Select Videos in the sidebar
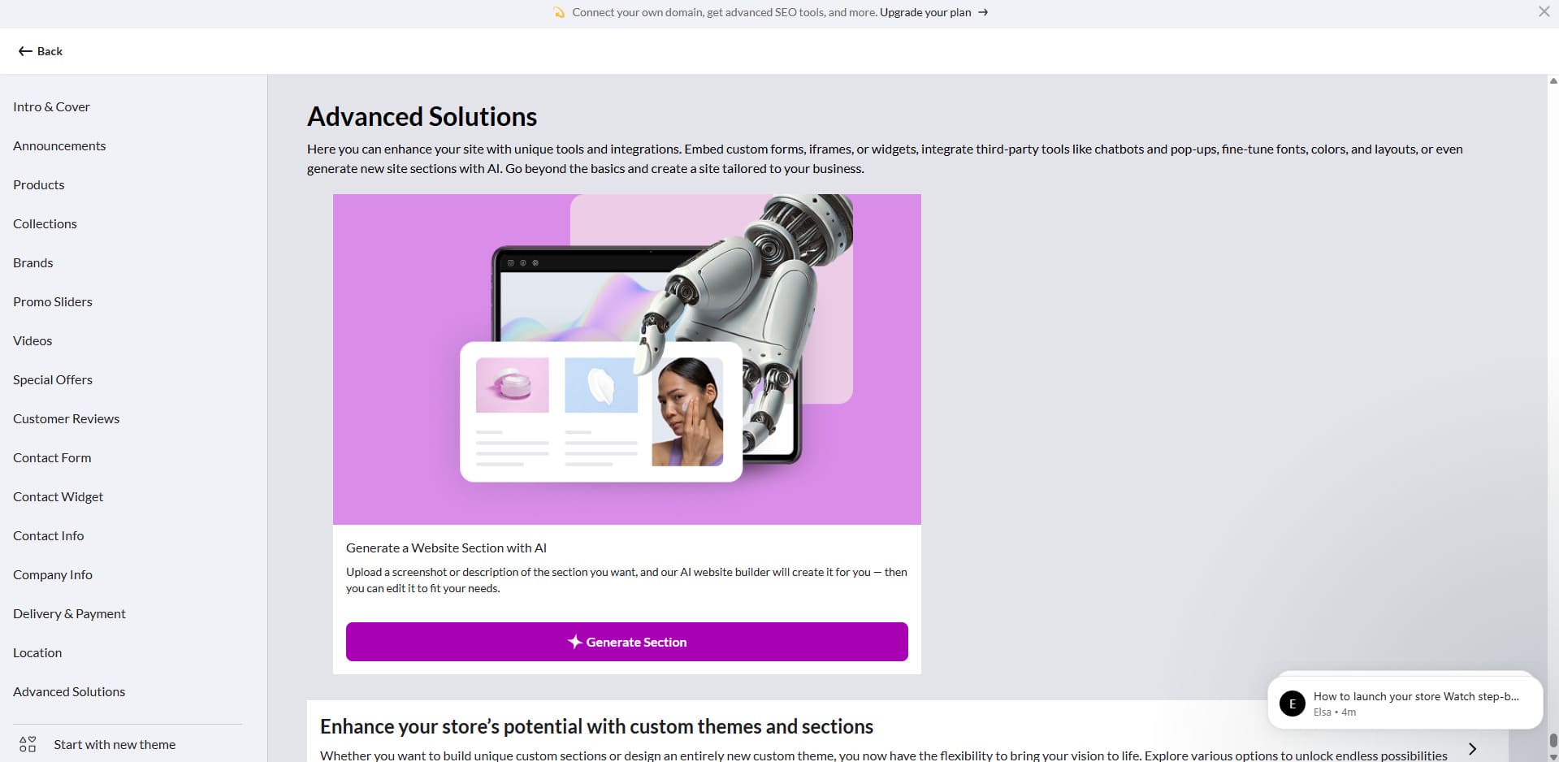The image size is (1559, 762). (32, 340)
